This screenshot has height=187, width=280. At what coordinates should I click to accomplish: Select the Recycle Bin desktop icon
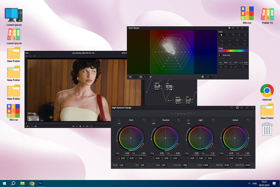(267, 129)
